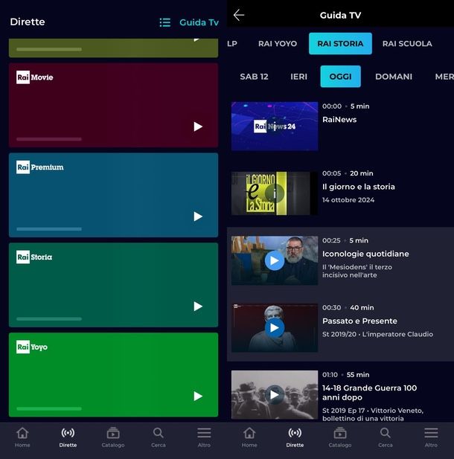
Task: Select the RAI STORIA channel tab
Action: (340, 44)
